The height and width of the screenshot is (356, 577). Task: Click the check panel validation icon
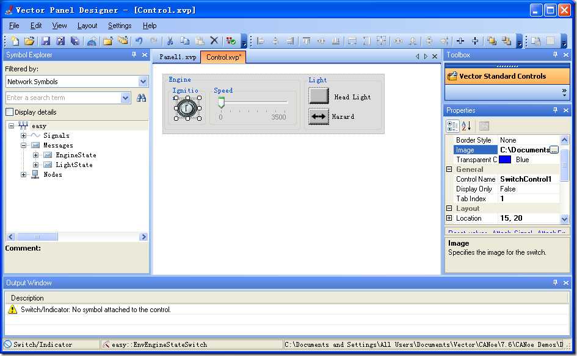pos(231,41)
